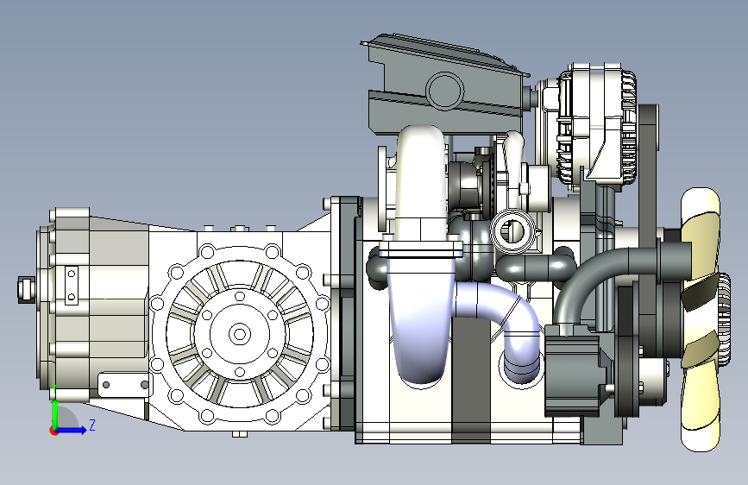
Task: Select the hex nut on the far-left shaft end
Action: (x=27, y=289)
